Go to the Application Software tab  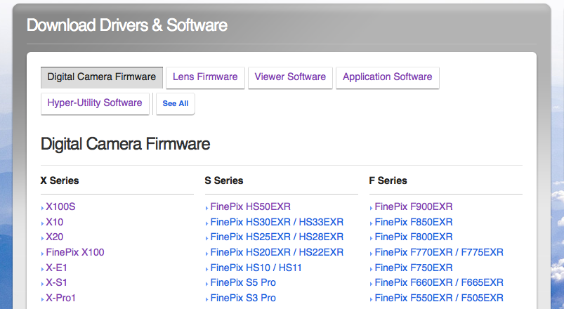pos(388,77)
